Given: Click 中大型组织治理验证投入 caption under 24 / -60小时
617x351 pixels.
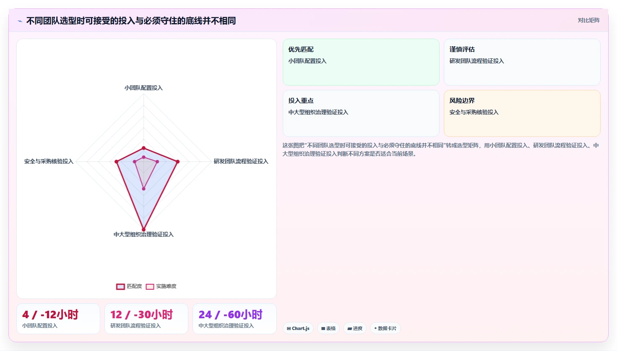Looking at the screenshot, I should [x=226, y=326].
